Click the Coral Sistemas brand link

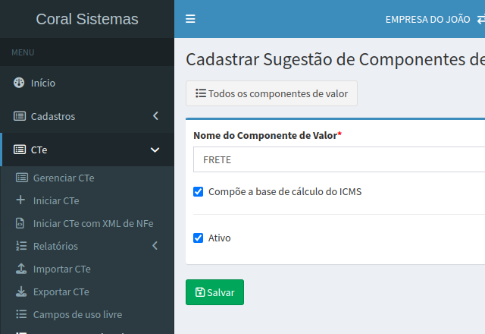87,19
